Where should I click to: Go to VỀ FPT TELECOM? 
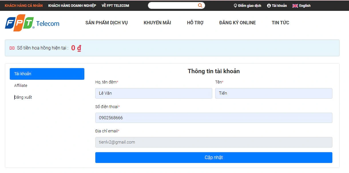click(x=115, y=6)
